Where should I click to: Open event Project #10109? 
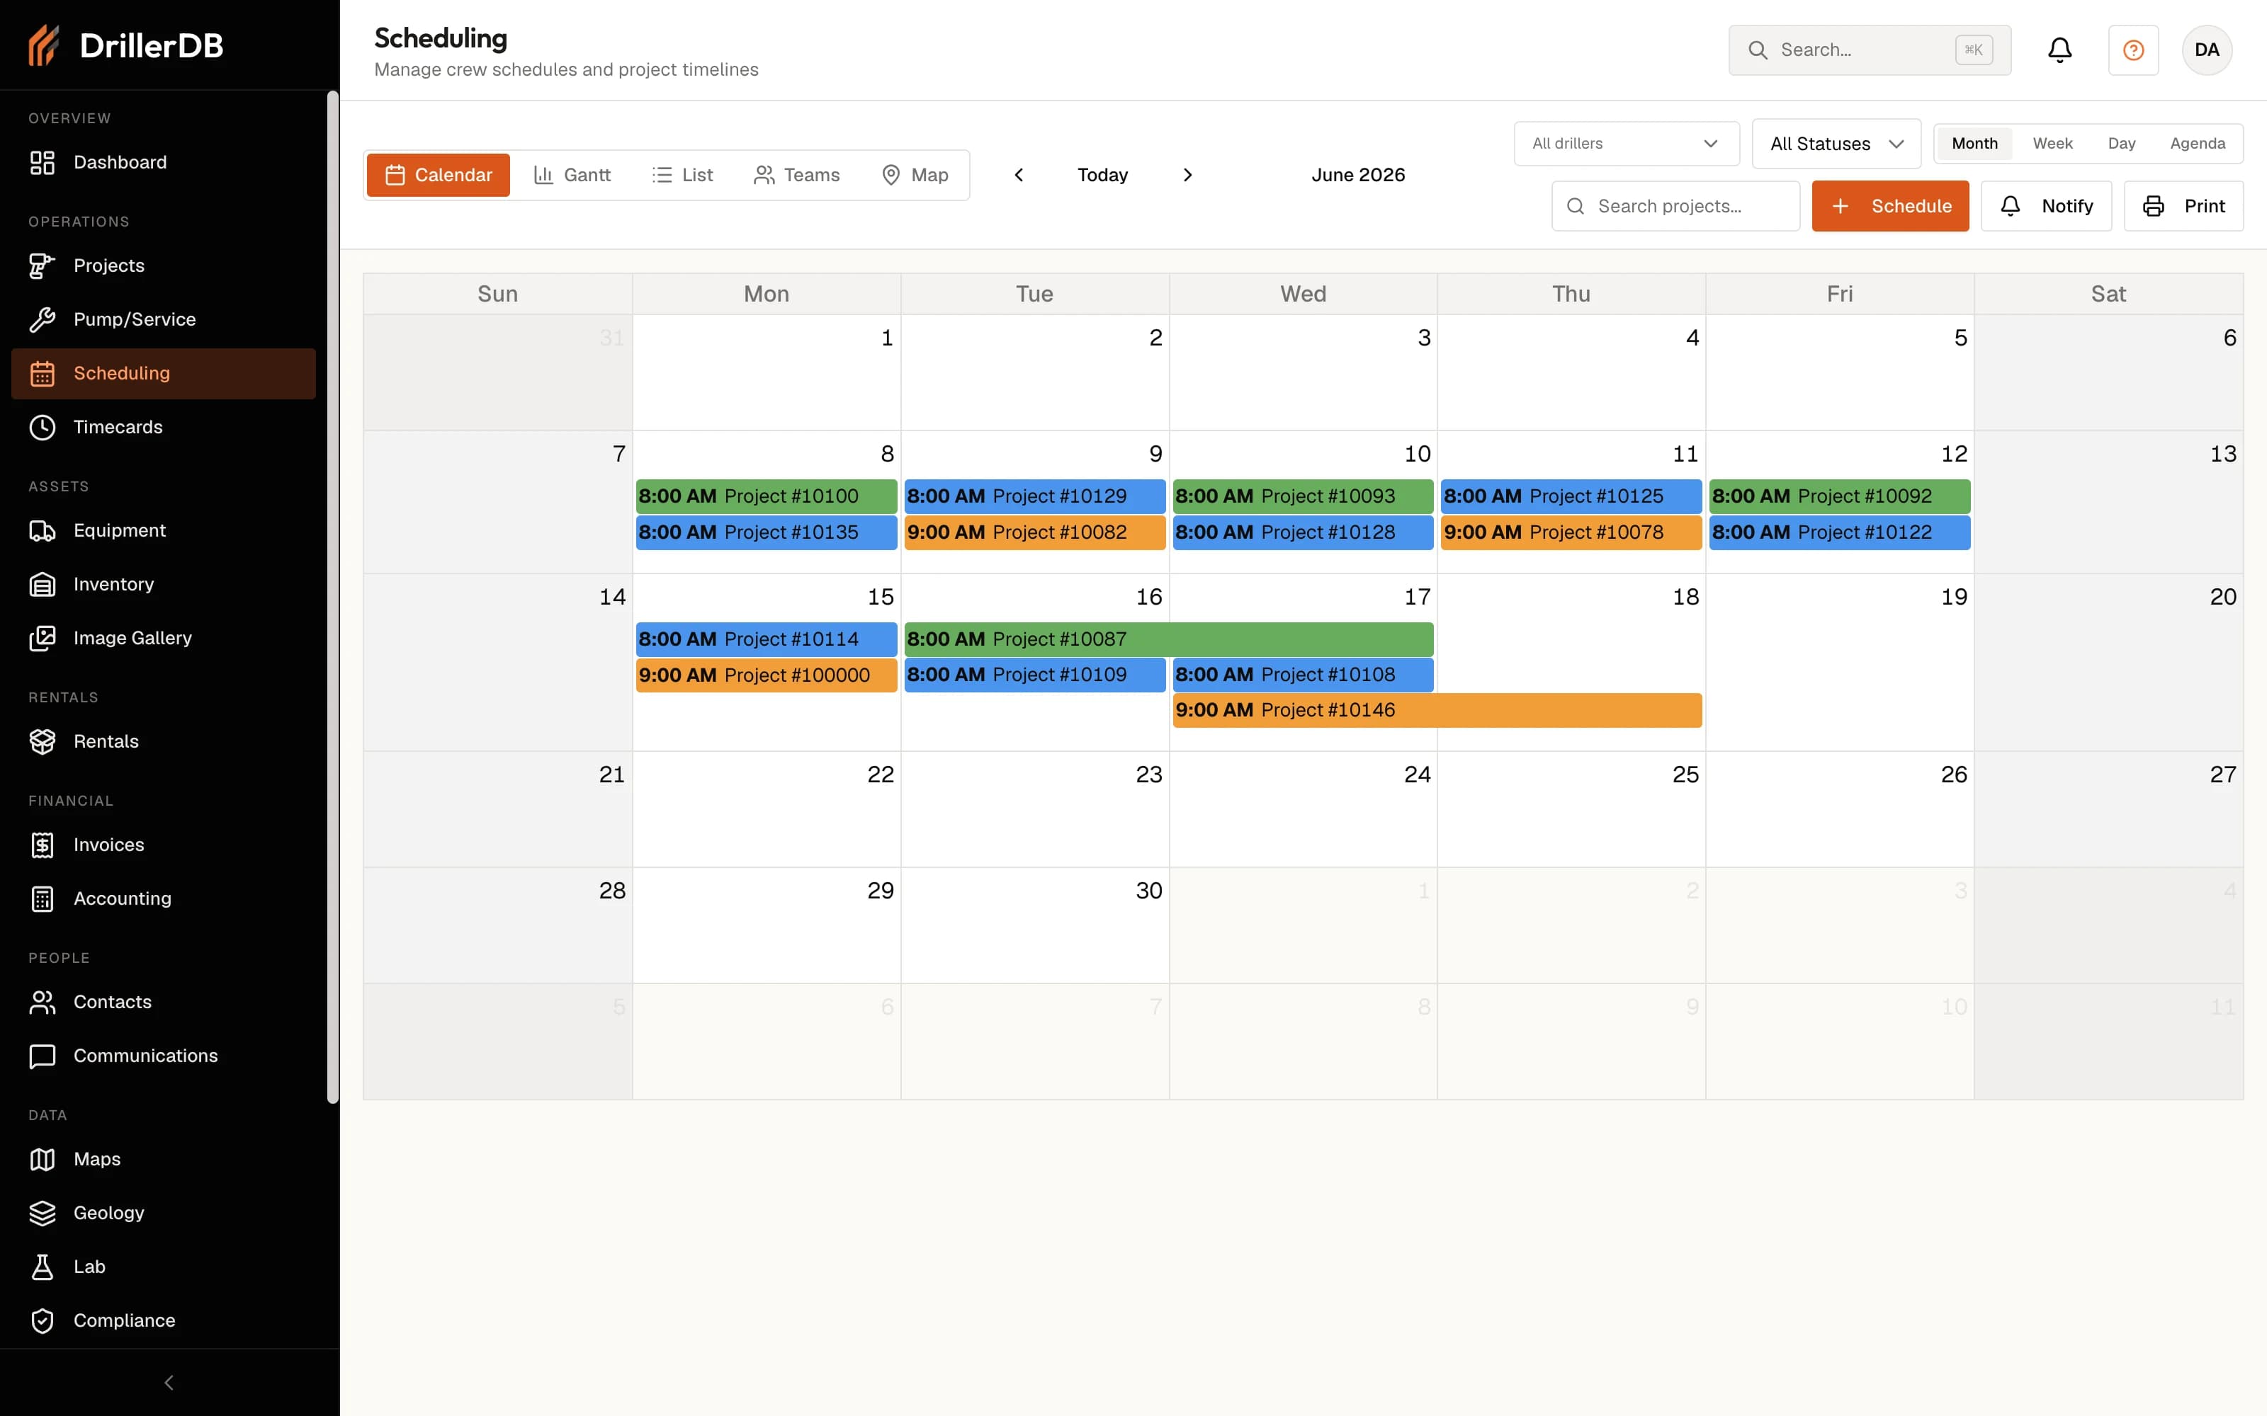[1034, 674]
